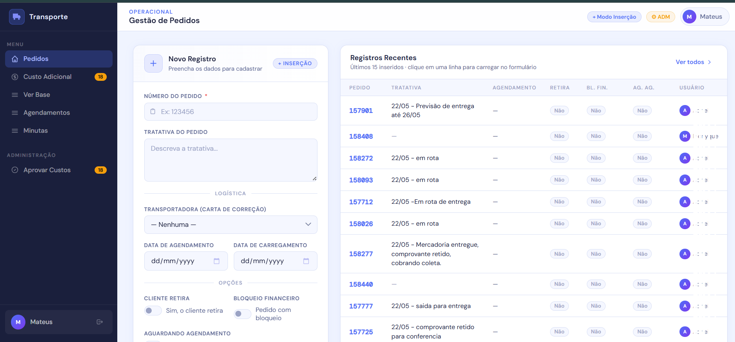Screen dimensions: 735x342
Task: Click the logout icon next to Mateus
Action: tap(100, 322)
